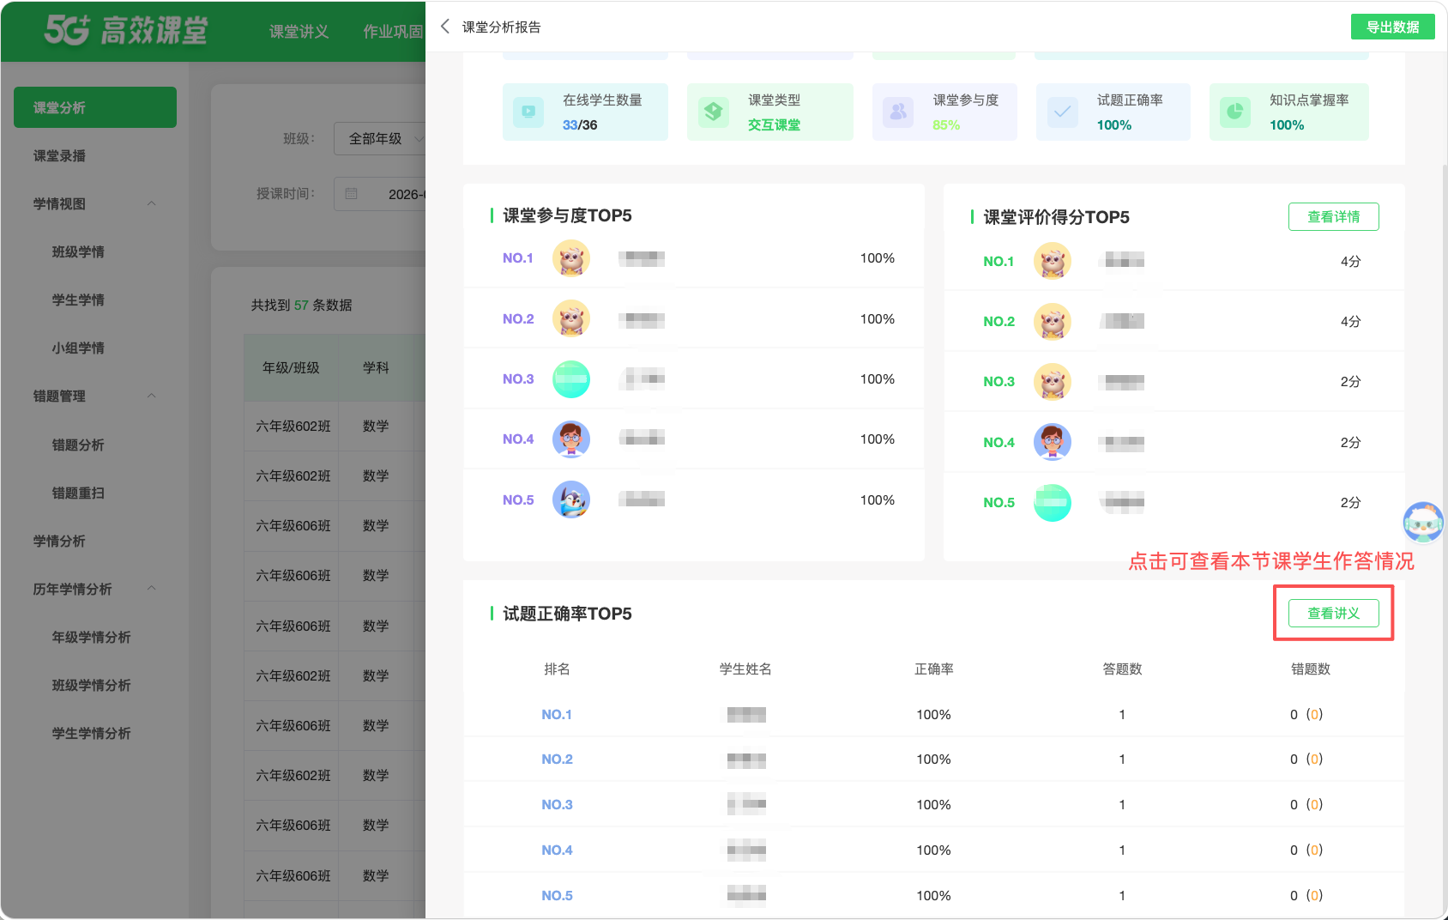Collapse the 错题管理 sidebar group

[x=152, y=396]
